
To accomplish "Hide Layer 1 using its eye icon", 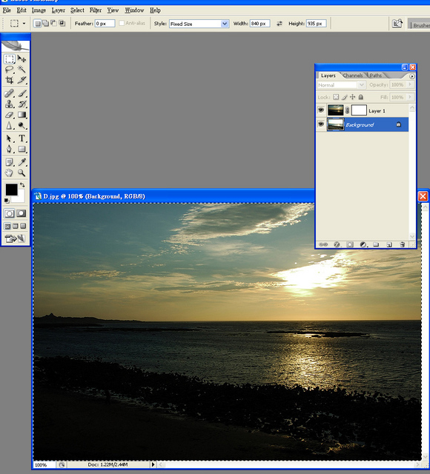I will [321, 110].
